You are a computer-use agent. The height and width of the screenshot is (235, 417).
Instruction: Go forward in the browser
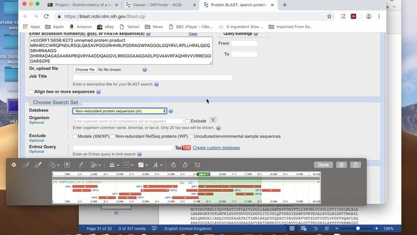tap(36, 16)
